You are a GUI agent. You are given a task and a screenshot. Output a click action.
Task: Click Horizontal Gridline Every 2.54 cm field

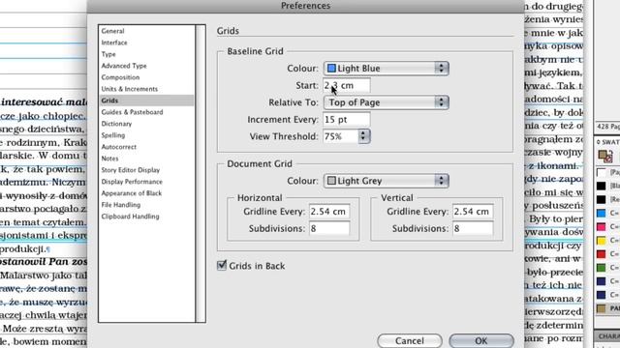(x=329, y=212)
